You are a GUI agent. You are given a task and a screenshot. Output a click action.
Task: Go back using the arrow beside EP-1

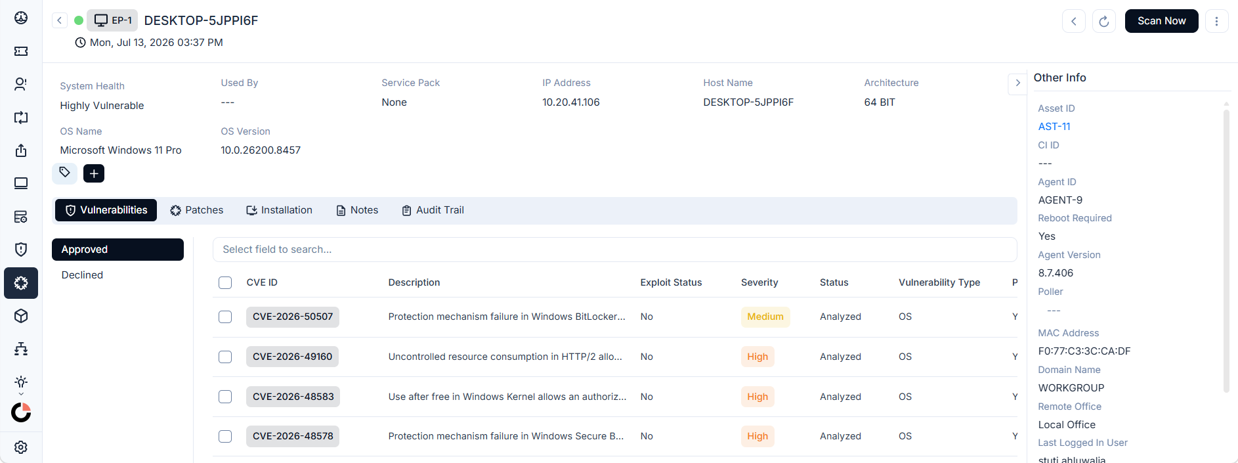point(60,20)
